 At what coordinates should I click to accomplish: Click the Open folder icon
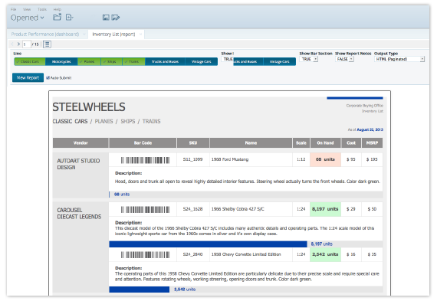[x=58, y=18]
